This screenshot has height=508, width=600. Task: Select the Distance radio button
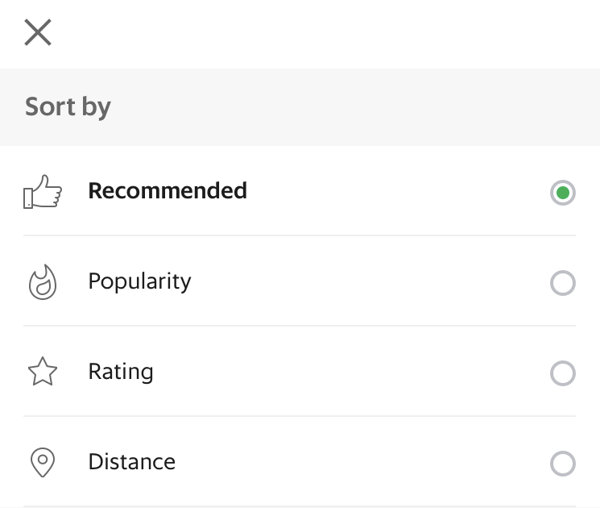pos(562,464)
